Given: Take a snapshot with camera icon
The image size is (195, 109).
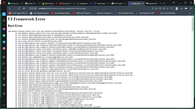Looking at the screenshot, I should pos(160,8).
